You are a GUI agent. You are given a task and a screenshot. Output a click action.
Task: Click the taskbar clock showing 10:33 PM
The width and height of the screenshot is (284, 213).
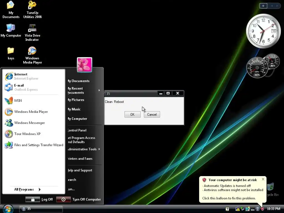274,209
